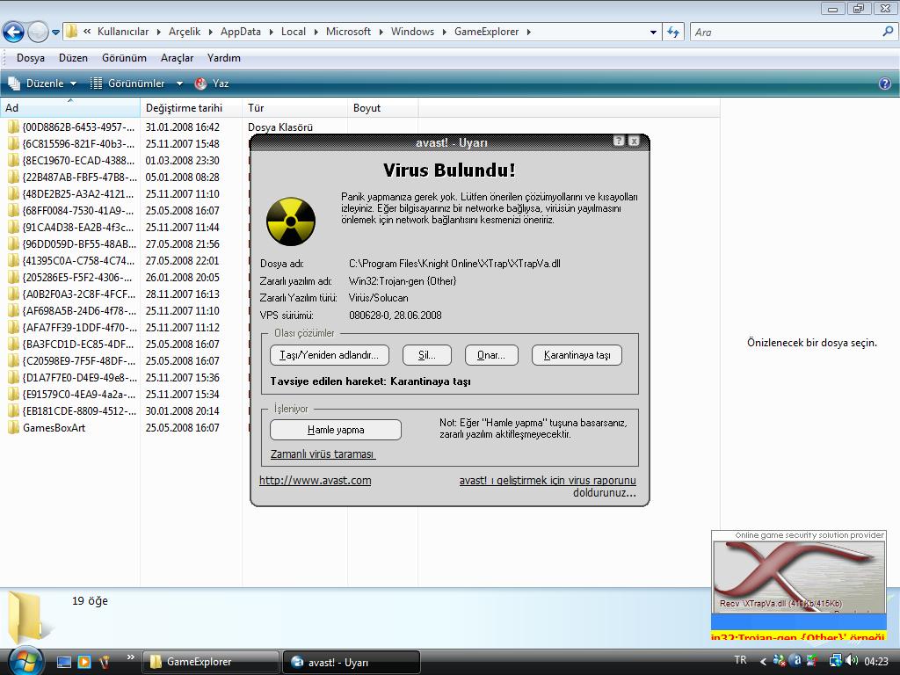Select folder {A0B2F0A3-2C8F-4FCF...
The width and height of the screenshot is (900, 675).
(72, 294)
